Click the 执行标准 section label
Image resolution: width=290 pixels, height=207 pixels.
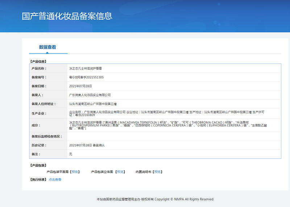[x=38, y=180]
